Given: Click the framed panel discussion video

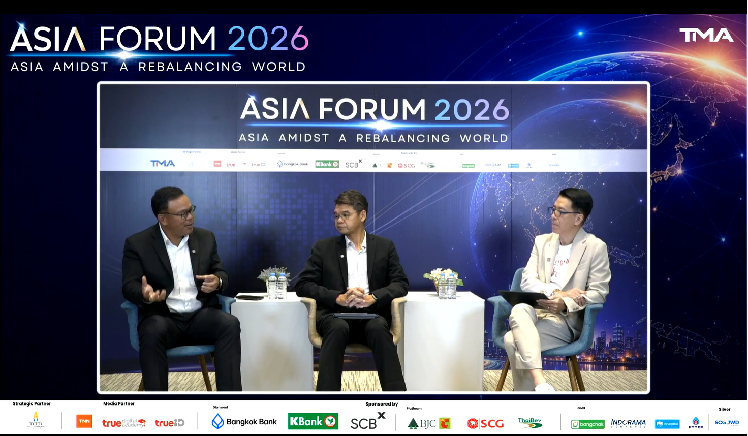Looking at the screenshot, I should 373,238.
